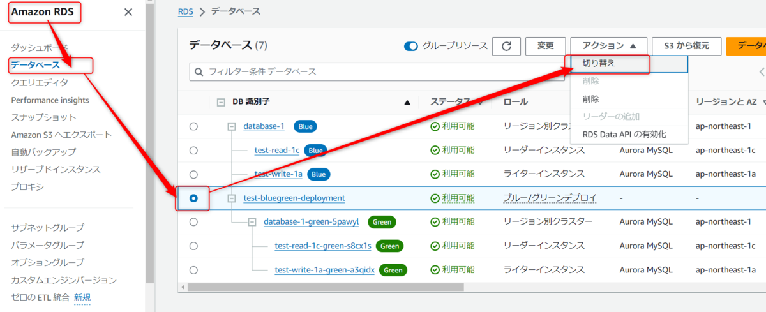This screenshot has width=766, height=312.
Task: Open Amazon S3 へエクスポート in sidebar
Action: point(61,135)
